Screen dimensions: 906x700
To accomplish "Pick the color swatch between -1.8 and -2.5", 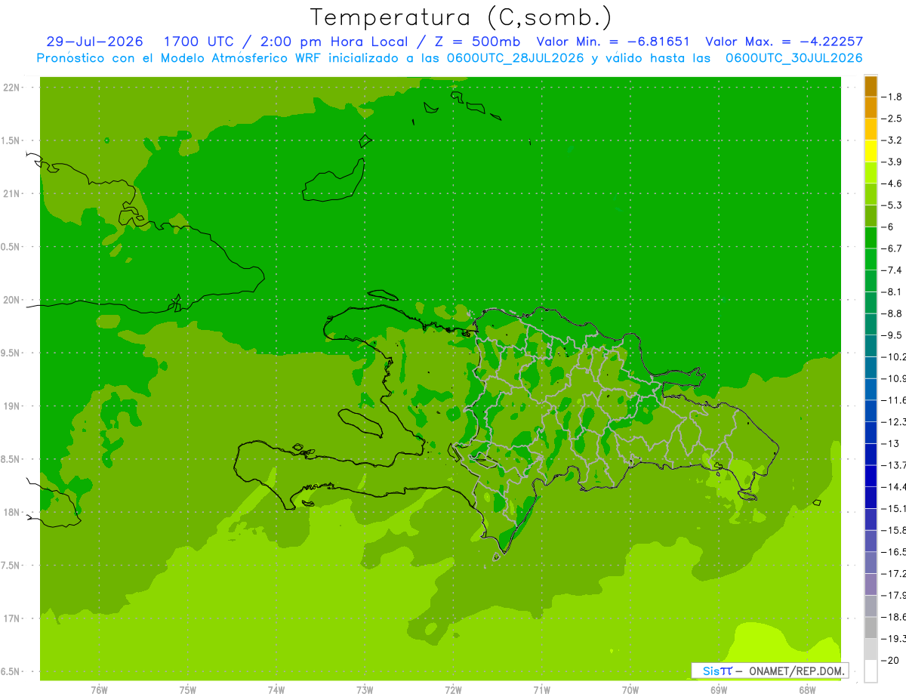I will 871,108.
